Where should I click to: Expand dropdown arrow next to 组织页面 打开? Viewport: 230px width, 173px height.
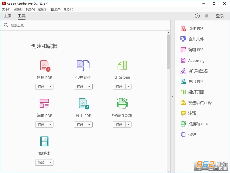[128, 87]
